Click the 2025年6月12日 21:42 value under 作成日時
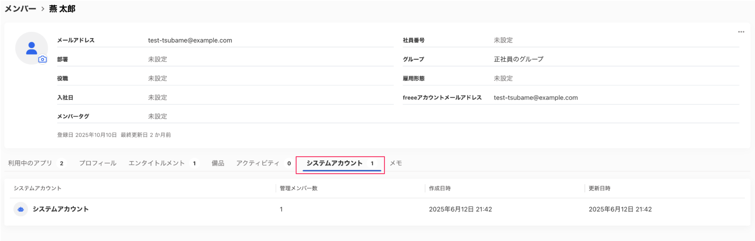The width and height of the screenshot is (755, 241). (460, 209)
